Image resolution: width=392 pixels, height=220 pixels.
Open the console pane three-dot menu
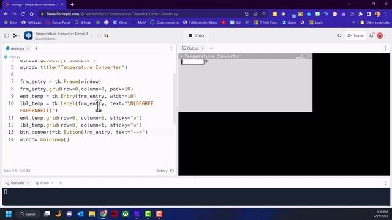(x=385, y=183)
